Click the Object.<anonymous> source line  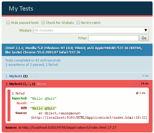(60, 113)
